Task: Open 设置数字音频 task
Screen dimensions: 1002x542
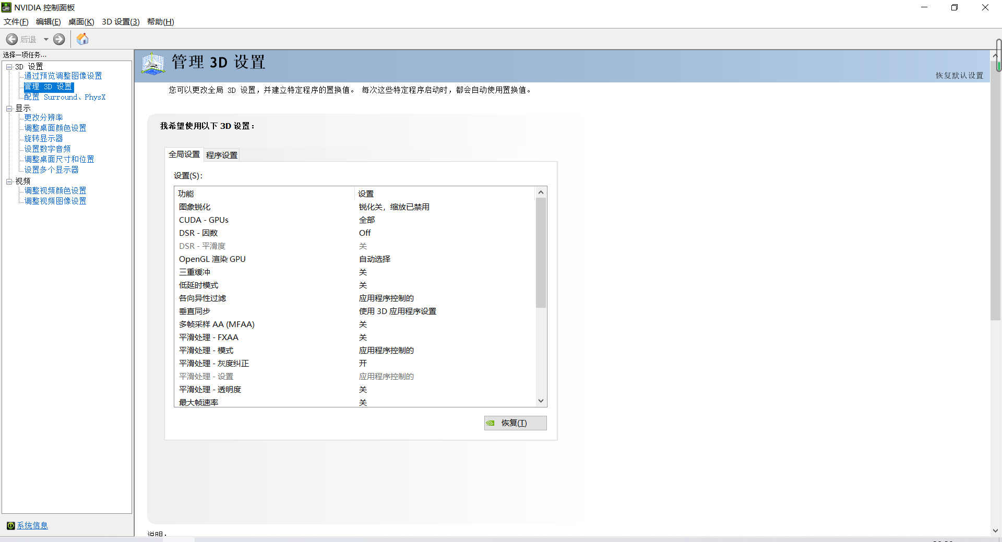Action: click(47, 149)
